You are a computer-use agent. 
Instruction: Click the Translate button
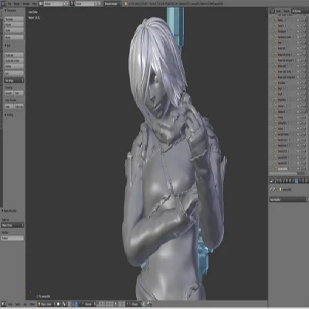coord(14,19)
